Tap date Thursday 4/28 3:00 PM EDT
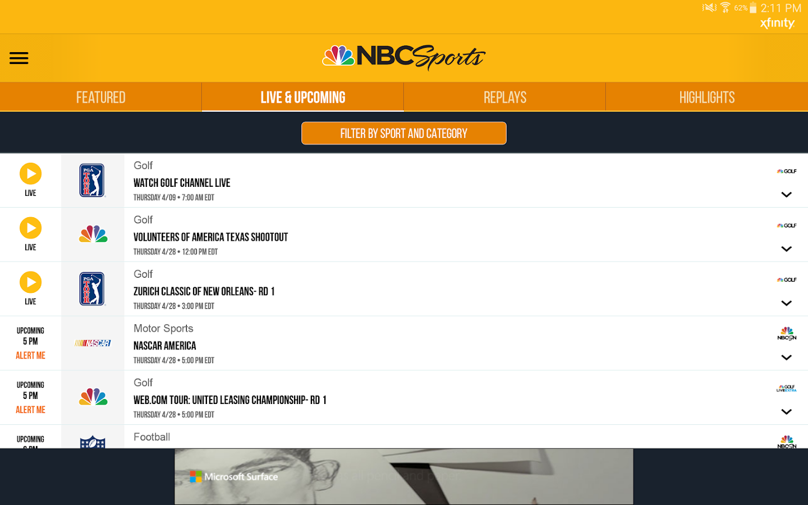Viewport: 808px width, 505px height. (x=174, y=306)
